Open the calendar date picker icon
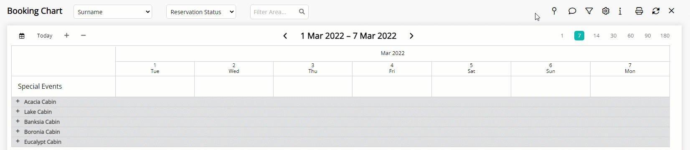Screen dimensions: 690x150 [22, 36]
